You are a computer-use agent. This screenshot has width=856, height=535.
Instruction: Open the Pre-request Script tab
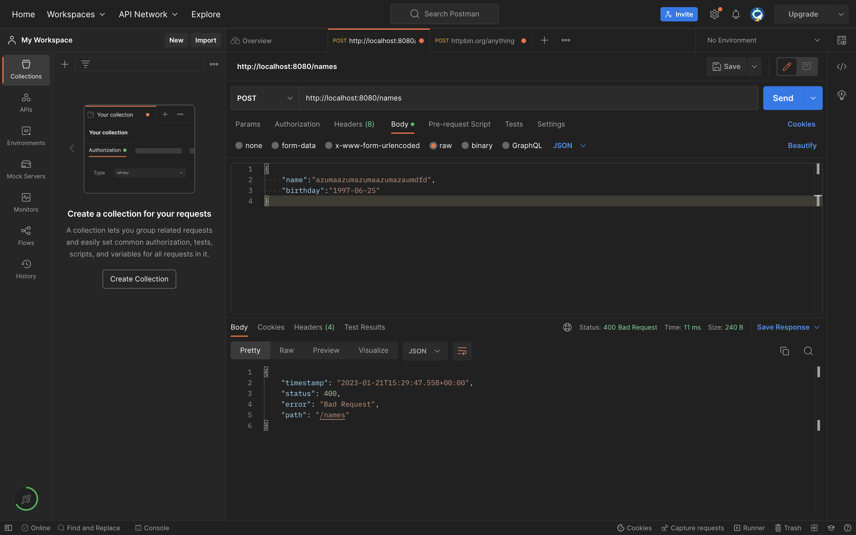point(459,124)
